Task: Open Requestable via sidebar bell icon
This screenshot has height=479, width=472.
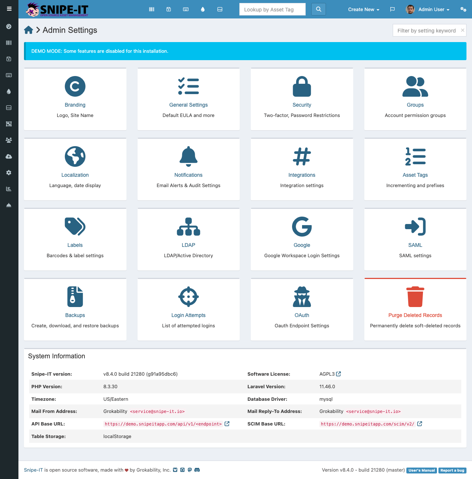Action: 9,205
